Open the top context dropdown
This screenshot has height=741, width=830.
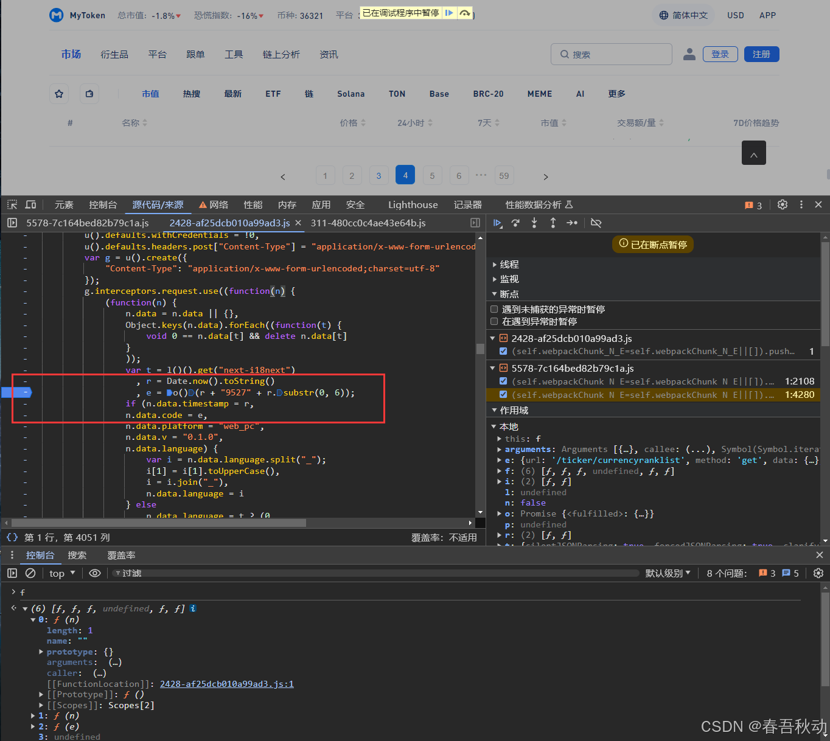62,573
